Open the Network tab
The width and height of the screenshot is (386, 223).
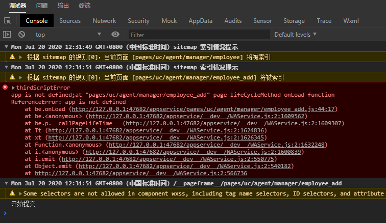coord(104,21)
